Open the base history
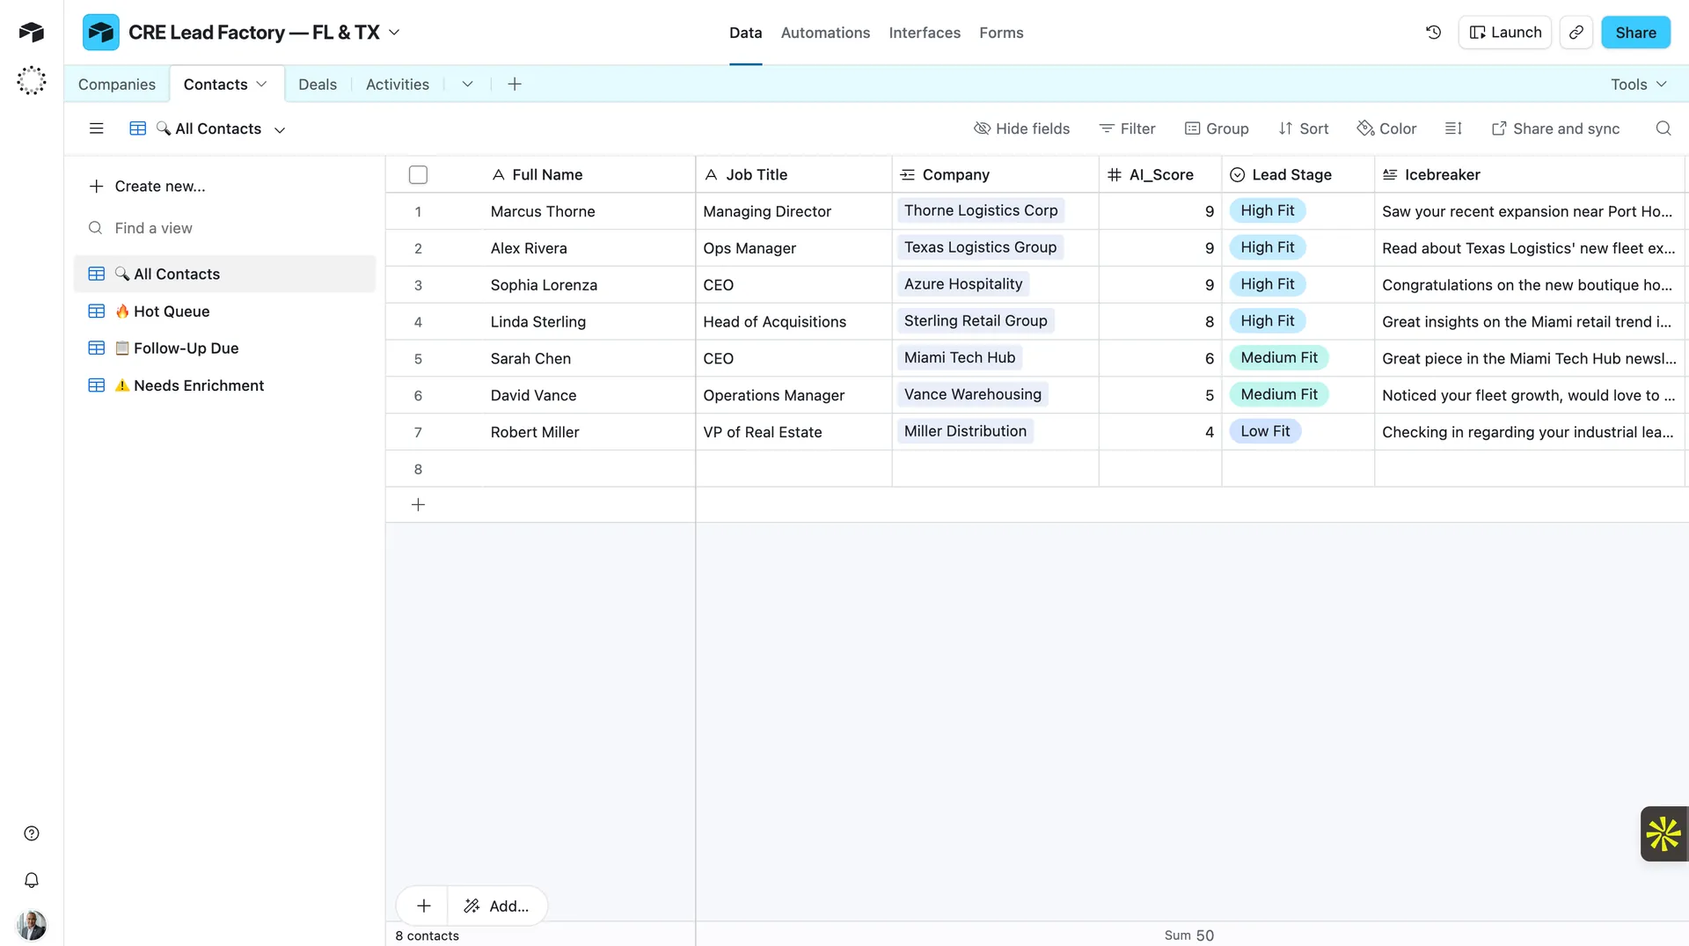1689x946 pixels. tap(1433, 32)
